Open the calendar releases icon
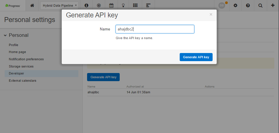The width and height of the screenshot is (279, 133). coord(111,5)
